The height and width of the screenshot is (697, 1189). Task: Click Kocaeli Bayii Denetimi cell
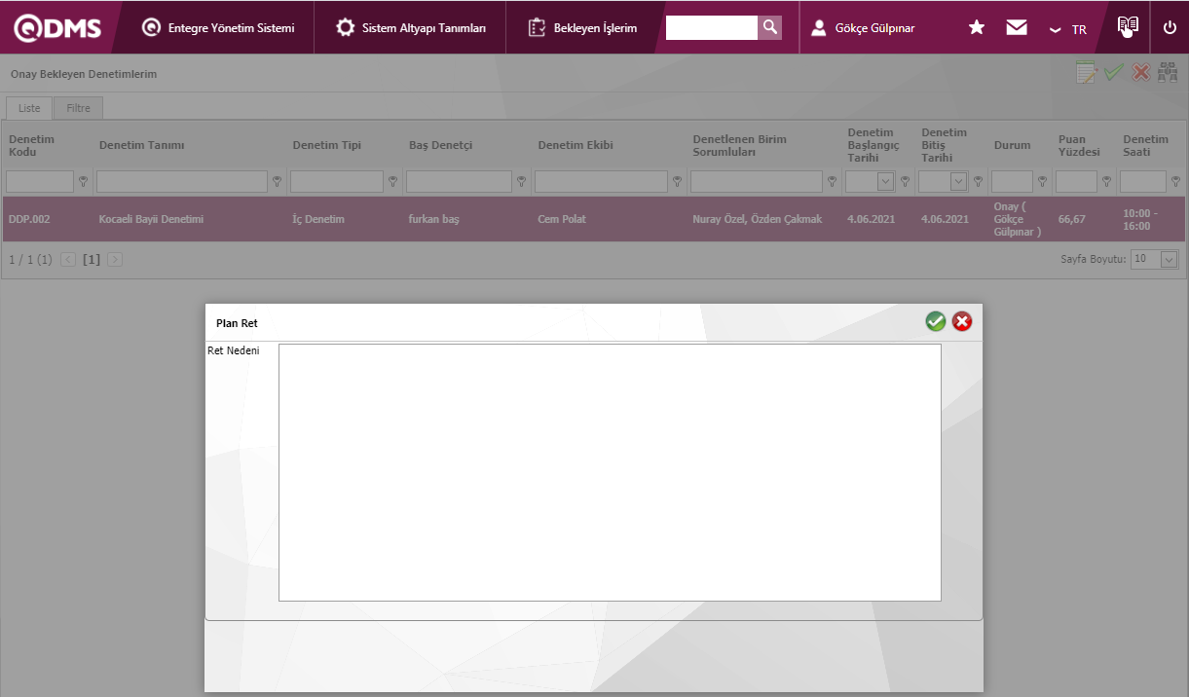coord(151,219)
